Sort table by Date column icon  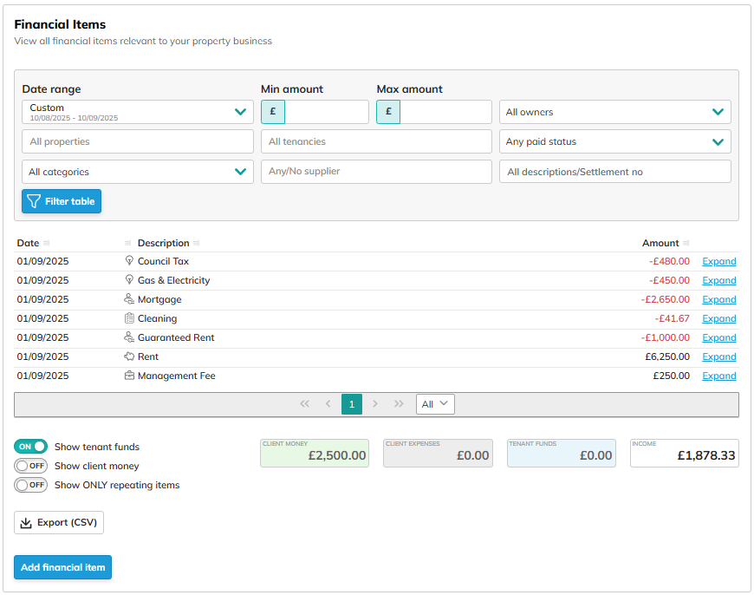pyautogui.click(x=46, y=243)
